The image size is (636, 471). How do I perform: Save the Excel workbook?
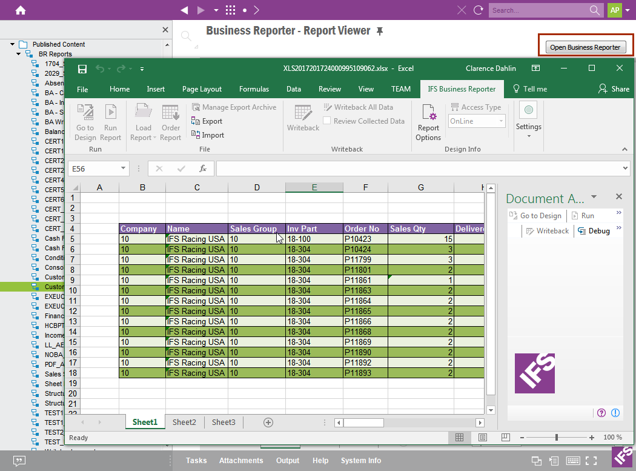pyautogui.click(x=82, y=69)
